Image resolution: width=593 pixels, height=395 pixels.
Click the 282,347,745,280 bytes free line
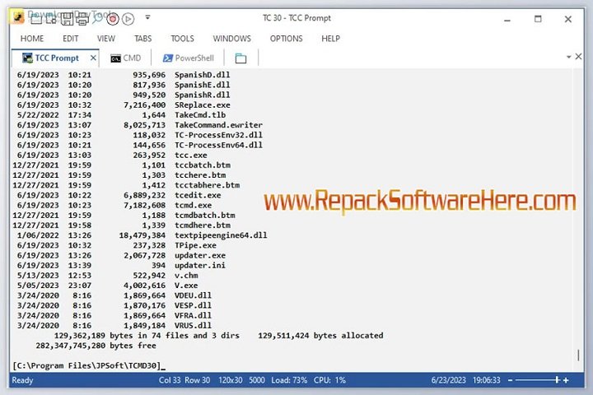(96, 346)
